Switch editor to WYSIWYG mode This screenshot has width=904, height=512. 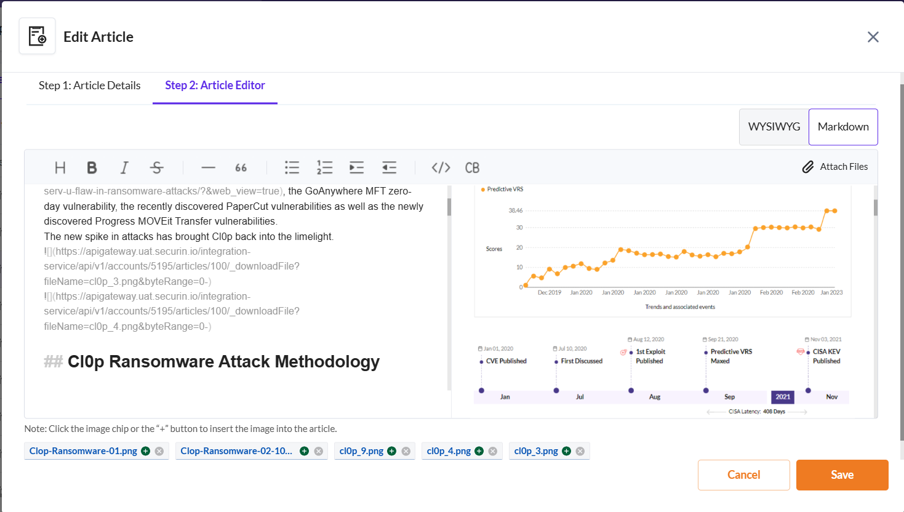point(774,127)
